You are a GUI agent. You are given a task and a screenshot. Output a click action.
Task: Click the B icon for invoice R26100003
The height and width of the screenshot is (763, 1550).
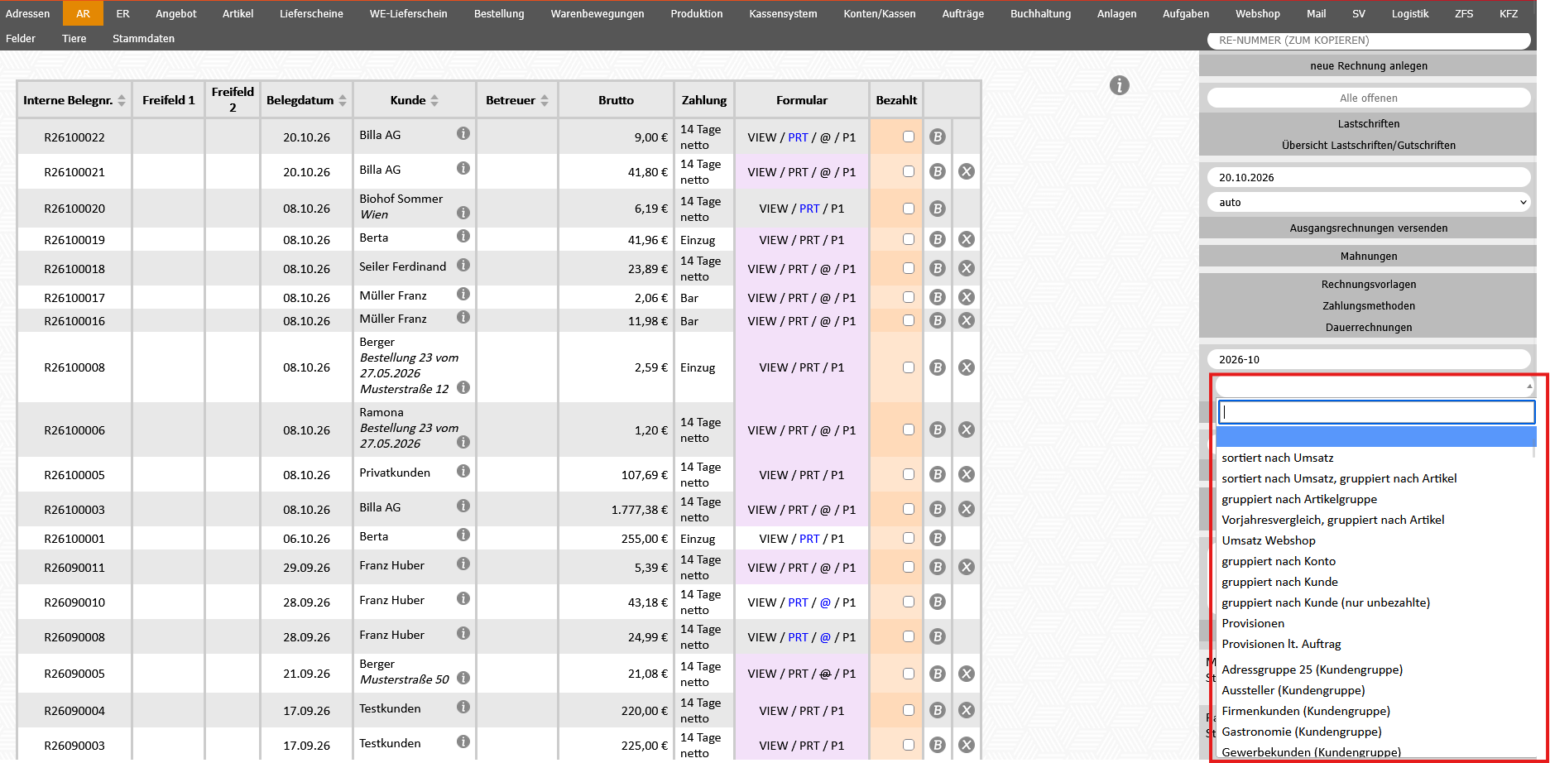point(937,509)
